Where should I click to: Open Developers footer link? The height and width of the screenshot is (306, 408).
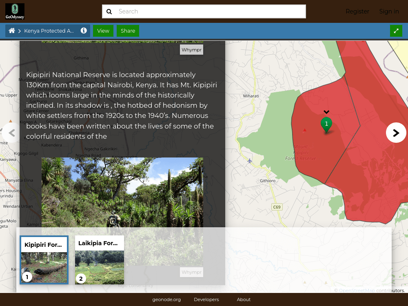[206, 299]
